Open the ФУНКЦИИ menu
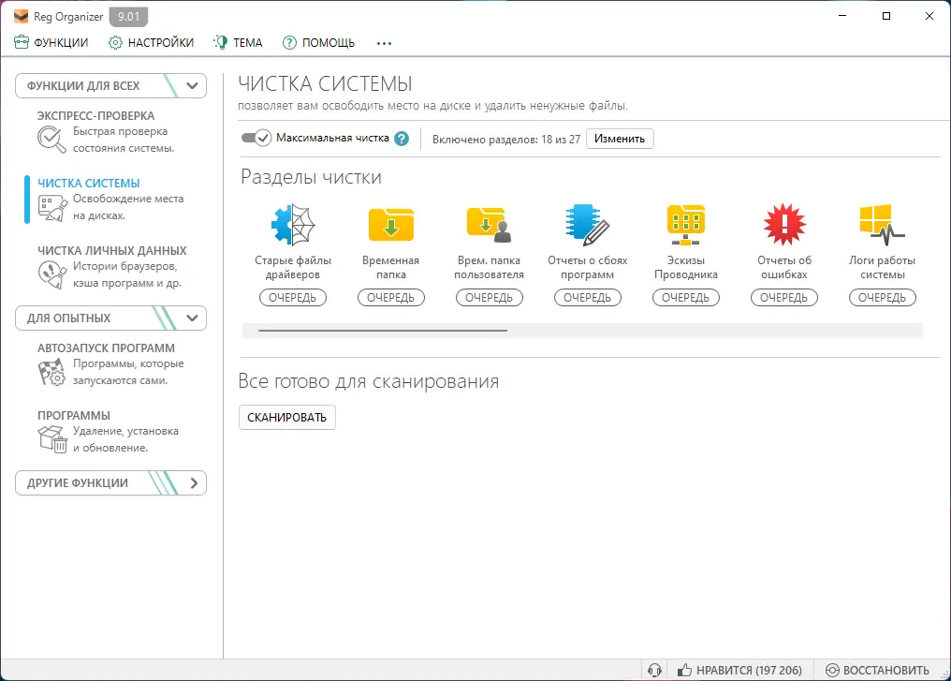This screenshot has height=681, width=951. coord(51,42)
